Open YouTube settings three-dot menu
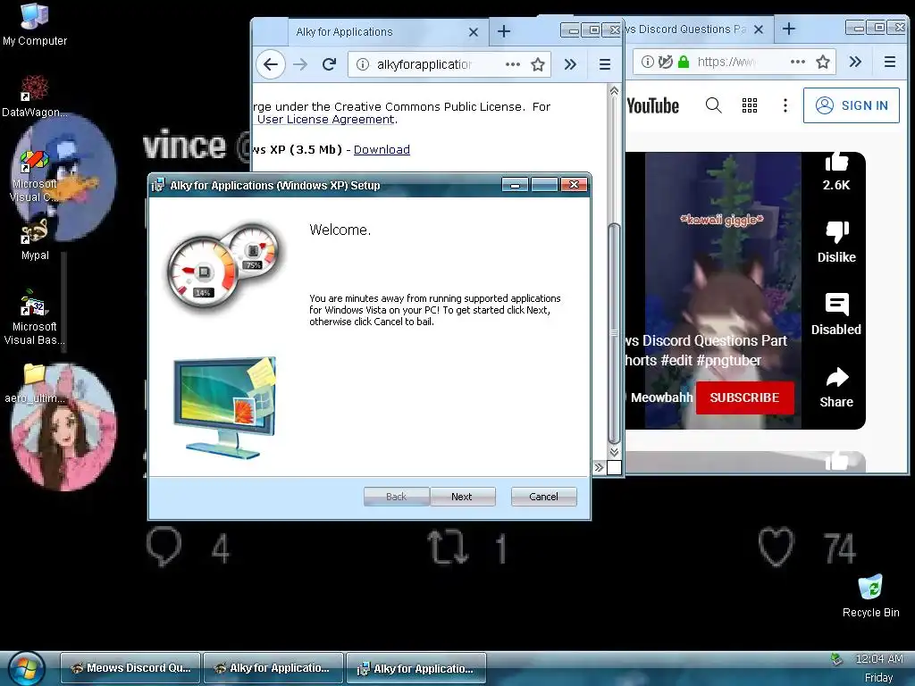915x686 pixels. tap(785, 105)
